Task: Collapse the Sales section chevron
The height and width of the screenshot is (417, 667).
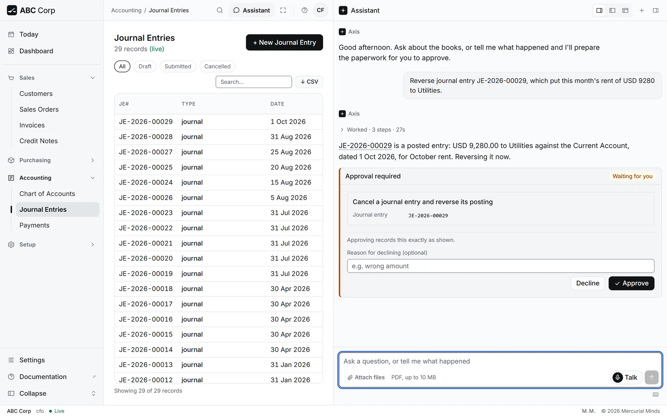Action: [x=93, y=78]
